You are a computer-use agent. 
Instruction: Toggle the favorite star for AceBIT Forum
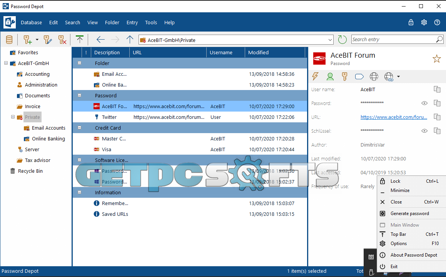click(x=437, y=59)
